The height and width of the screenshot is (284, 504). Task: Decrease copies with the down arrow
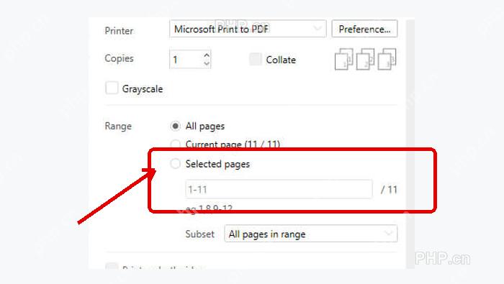click(x=207, y=63)
